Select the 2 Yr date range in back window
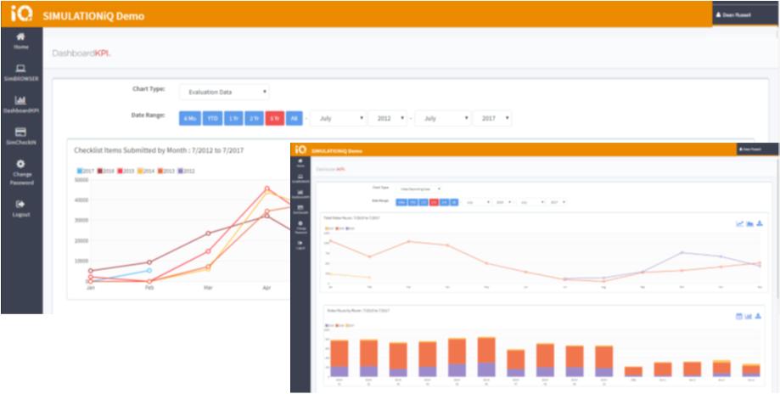This screenshot has width=780, height=394. [x=254, y=118]
